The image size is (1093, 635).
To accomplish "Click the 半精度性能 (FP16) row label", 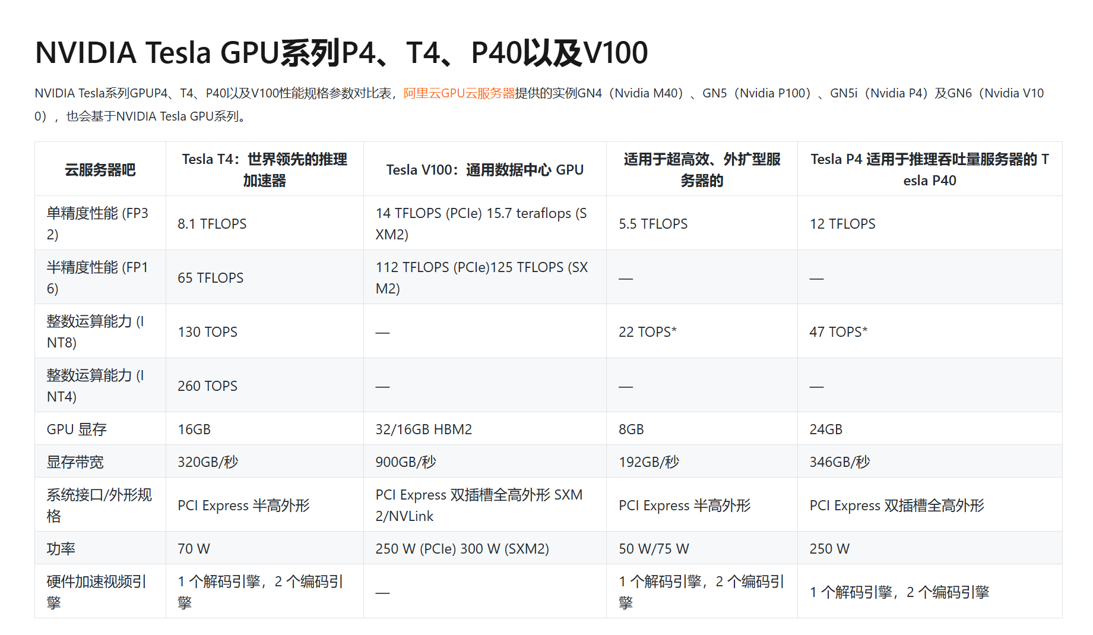I will click(x=100, y=278).
